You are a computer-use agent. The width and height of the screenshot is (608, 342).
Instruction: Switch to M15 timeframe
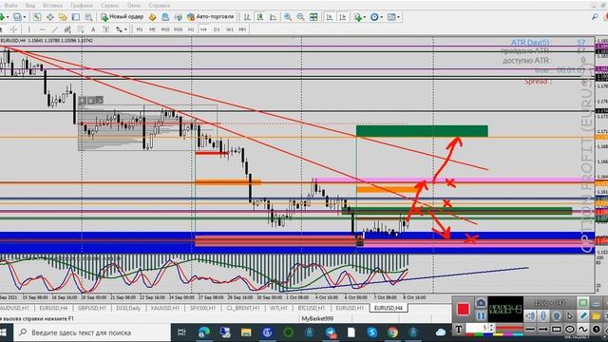click(x=165, y=29)
